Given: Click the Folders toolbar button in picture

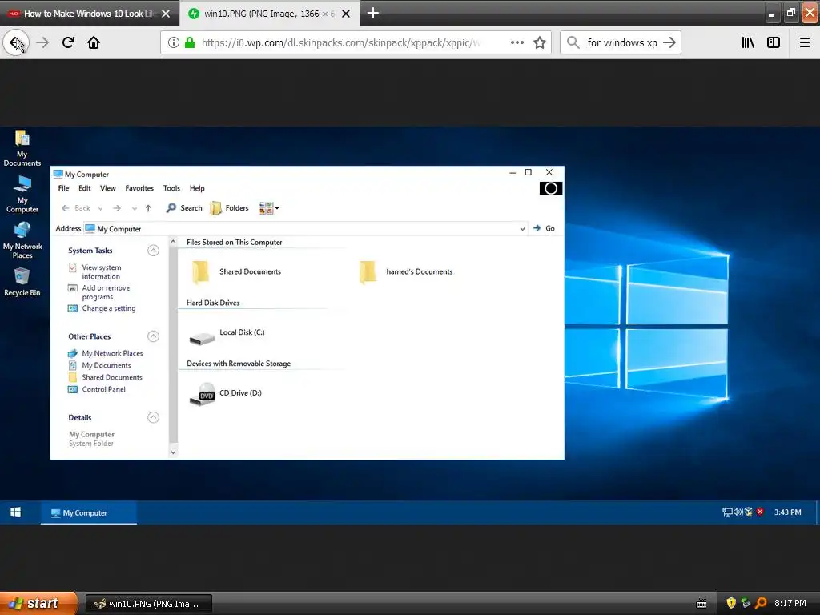Looking at the screenshot, I should click(229, 208).
